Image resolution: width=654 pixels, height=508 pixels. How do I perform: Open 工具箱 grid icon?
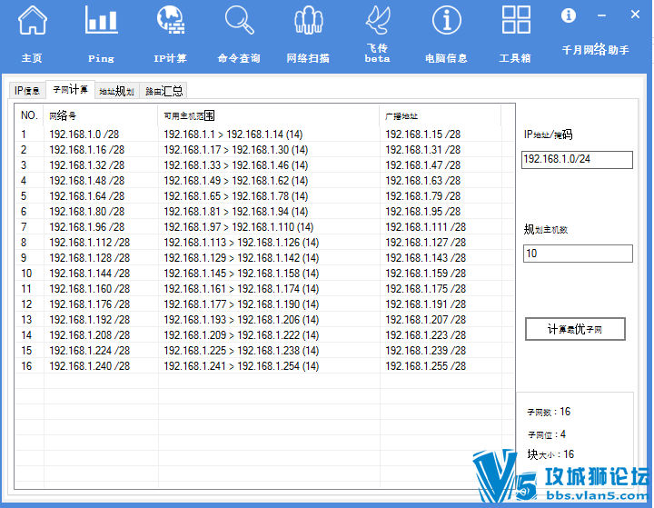pos(516,20)
